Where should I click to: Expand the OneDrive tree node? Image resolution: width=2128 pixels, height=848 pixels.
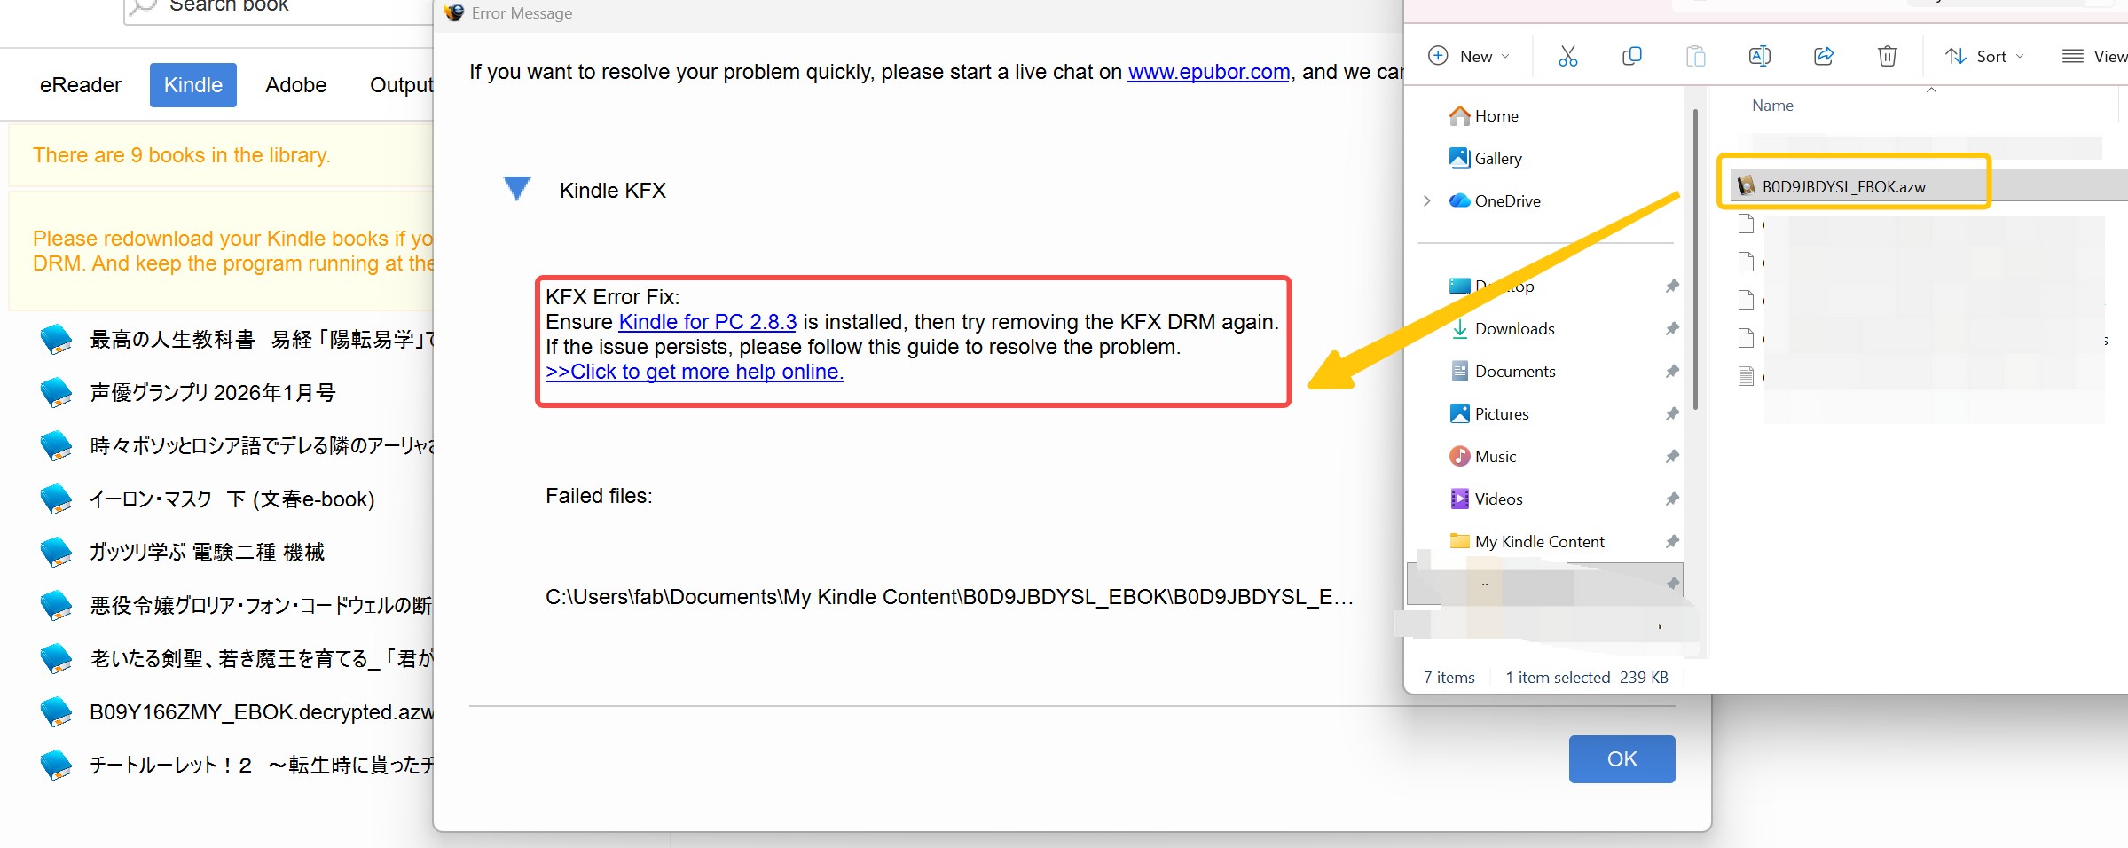click(x=1427, y=200)
